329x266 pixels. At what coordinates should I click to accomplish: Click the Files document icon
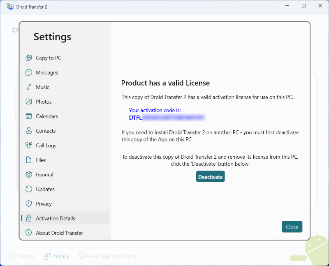29,160
